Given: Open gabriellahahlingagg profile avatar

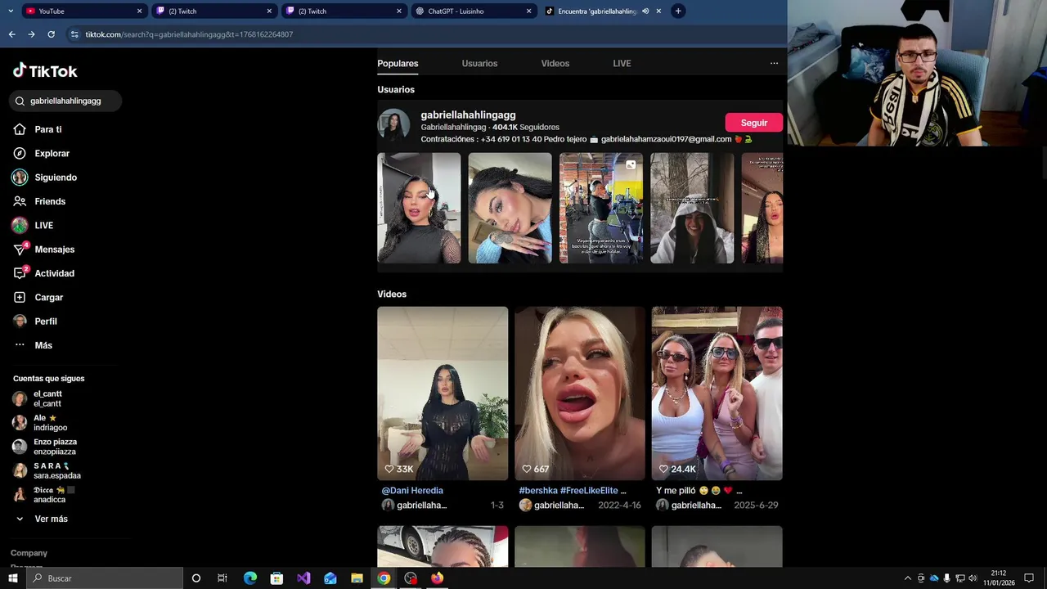Looking at the screenshot, I should (x=393, y=124).
